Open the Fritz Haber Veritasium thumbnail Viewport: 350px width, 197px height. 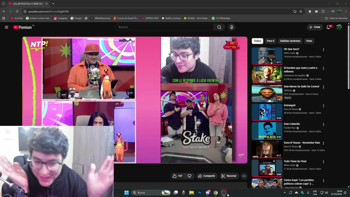click(x=267, y=74)
